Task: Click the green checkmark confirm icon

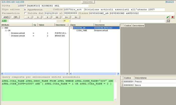Action: tap(168, 17)
